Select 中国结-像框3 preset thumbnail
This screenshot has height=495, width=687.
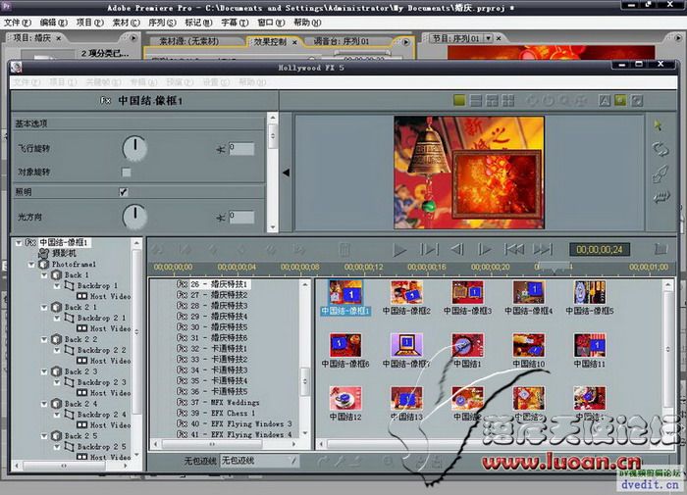[467, 293]
